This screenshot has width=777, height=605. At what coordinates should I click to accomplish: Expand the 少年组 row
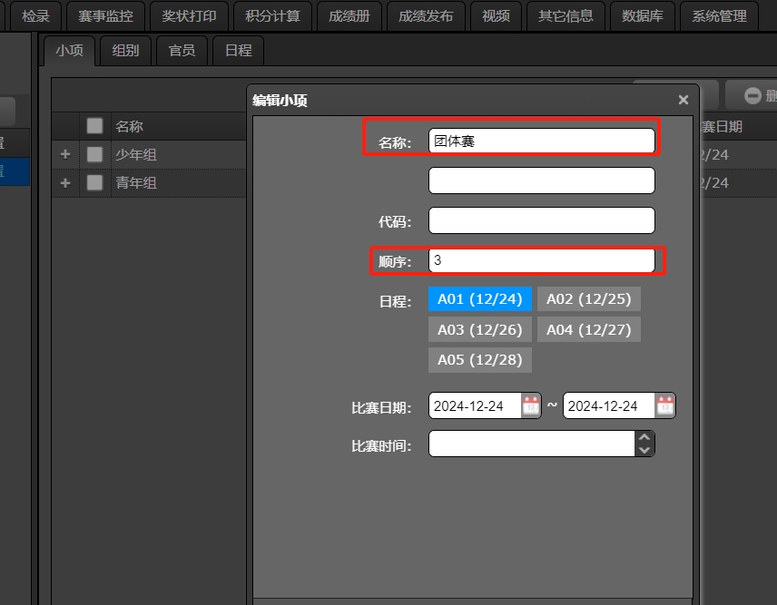tap(64, 154)
